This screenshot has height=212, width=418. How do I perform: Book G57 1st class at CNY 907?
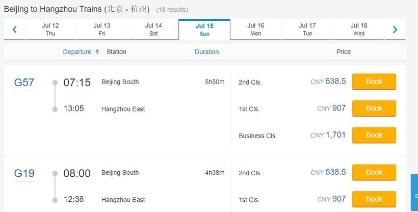point(374,109)
